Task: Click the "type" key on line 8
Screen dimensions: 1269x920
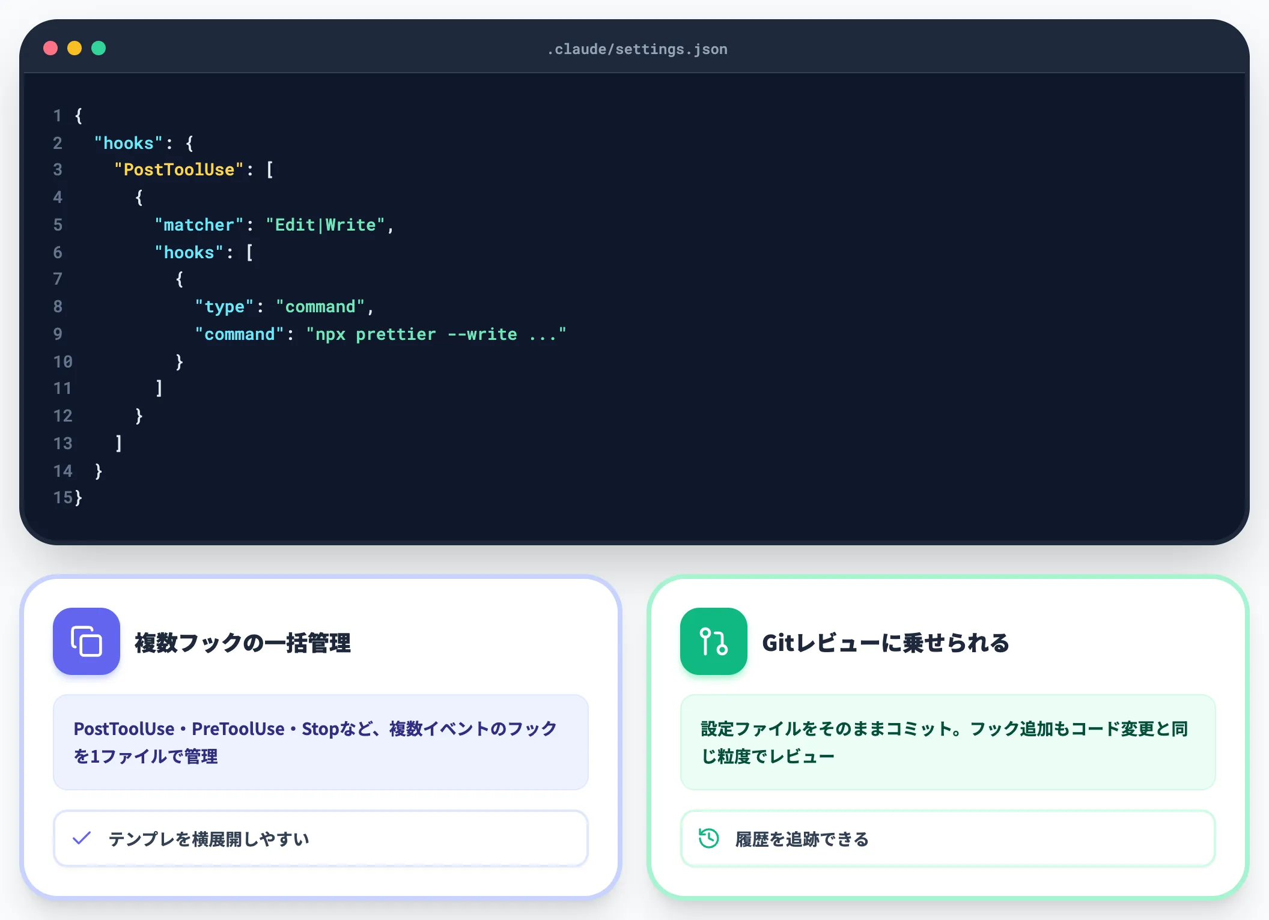Action: (224, 307)
